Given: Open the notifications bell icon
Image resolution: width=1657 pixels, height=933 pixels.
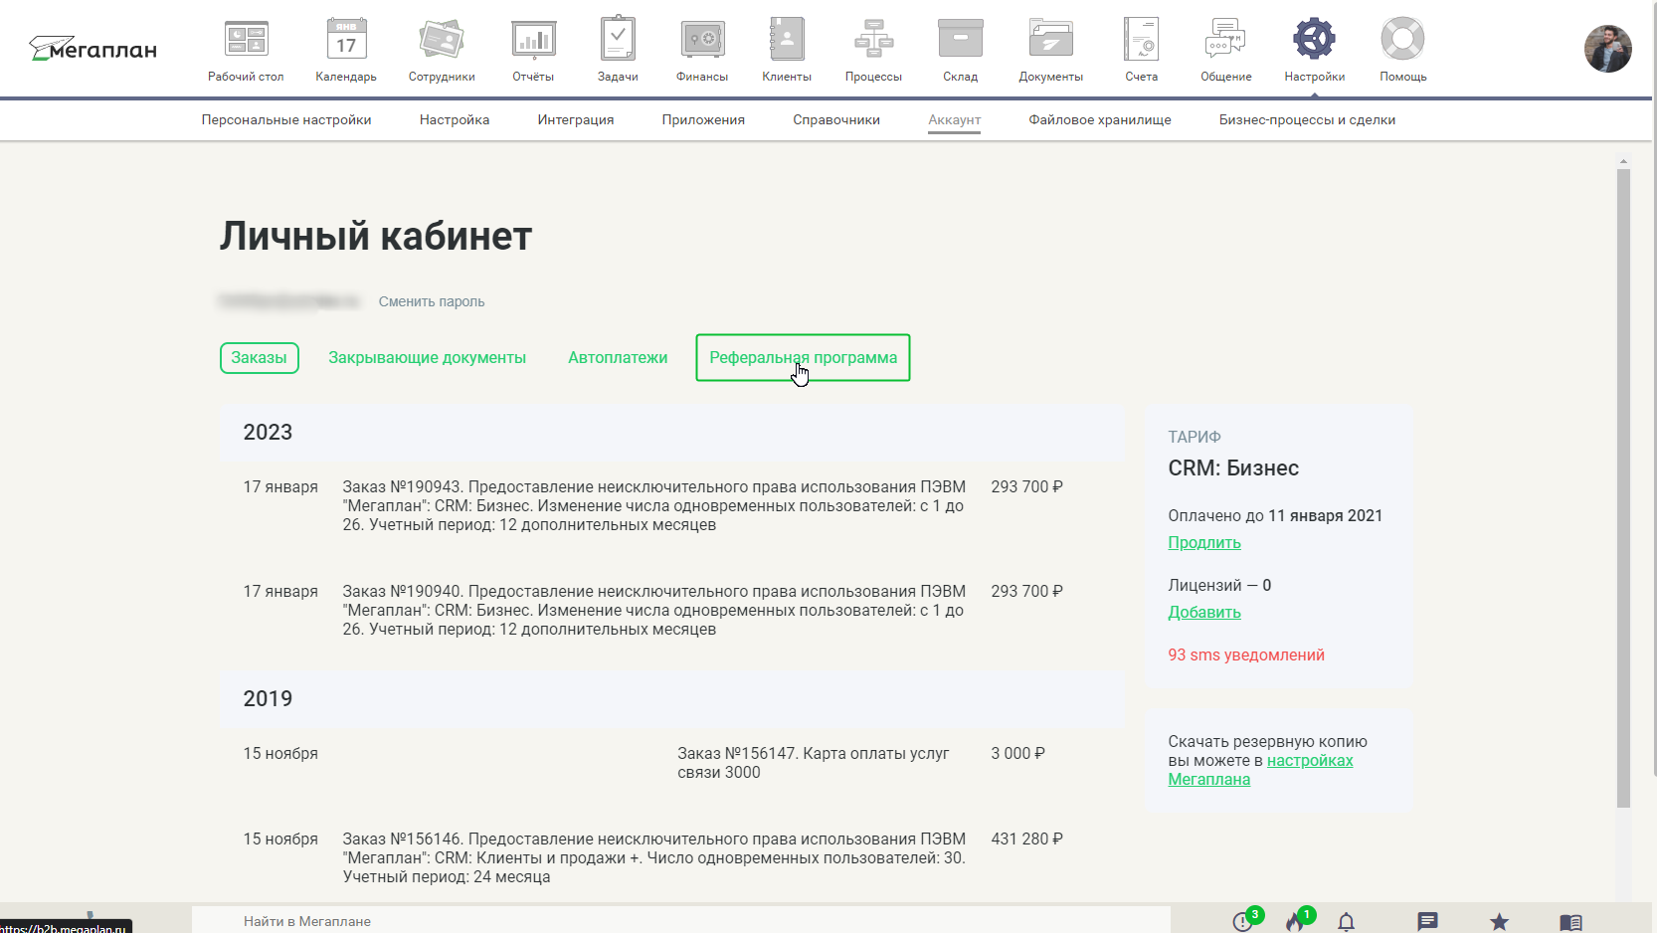Looking at the screenshot, I should coord(1347,922).
